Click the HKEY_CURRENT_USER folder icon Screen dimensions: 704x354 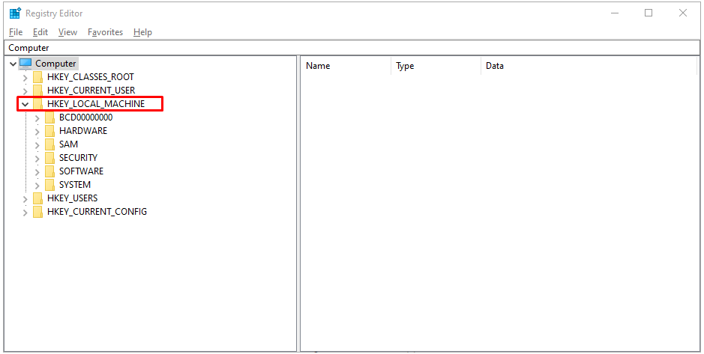38,91
